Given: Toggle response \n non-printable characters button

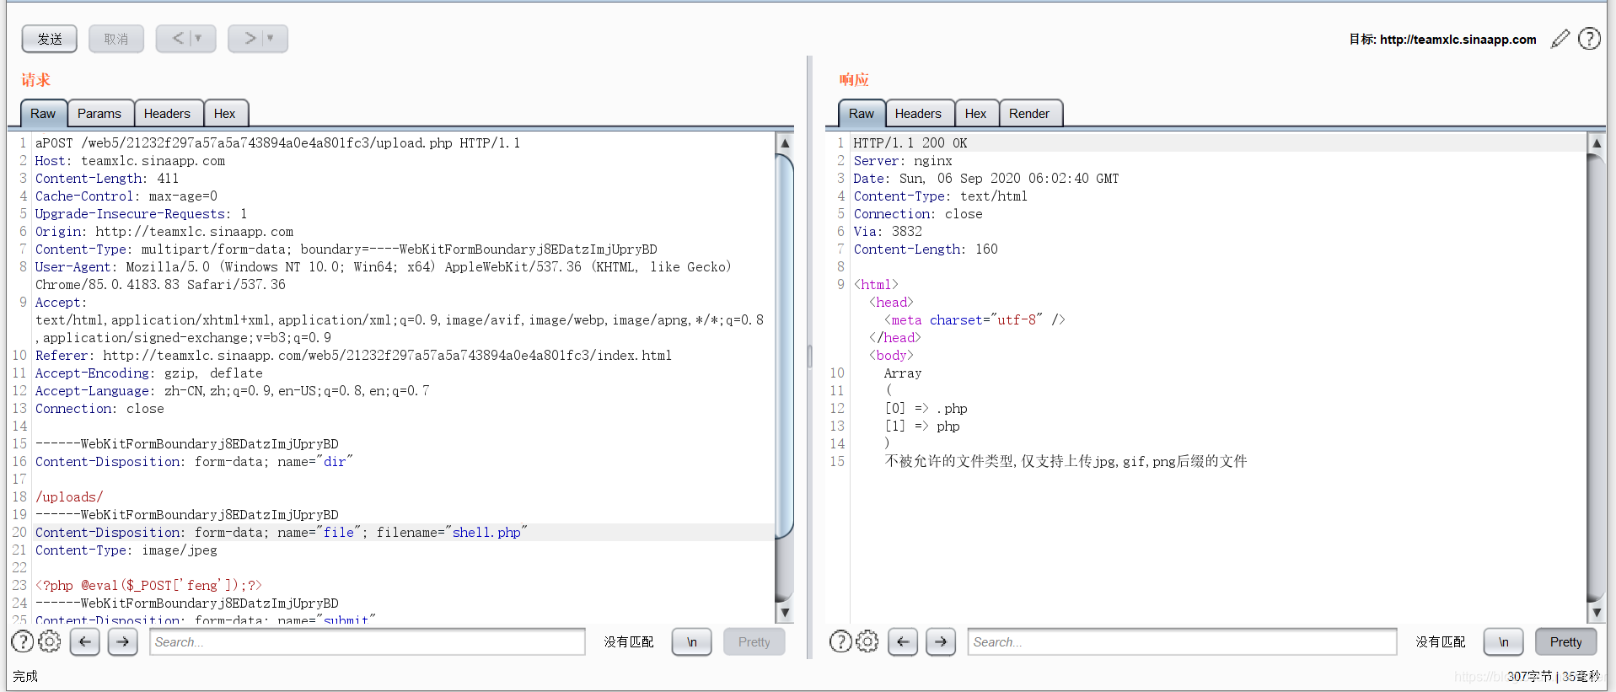Looking at the screenshot, I should coord(1503,641).
